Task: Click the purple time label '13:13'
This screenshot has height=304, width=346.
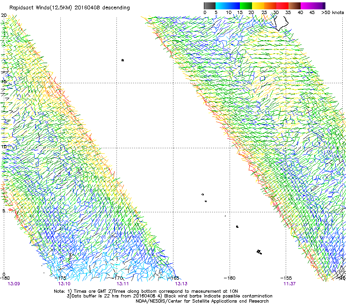Action: pyautogui.click(x=181, y=283)
